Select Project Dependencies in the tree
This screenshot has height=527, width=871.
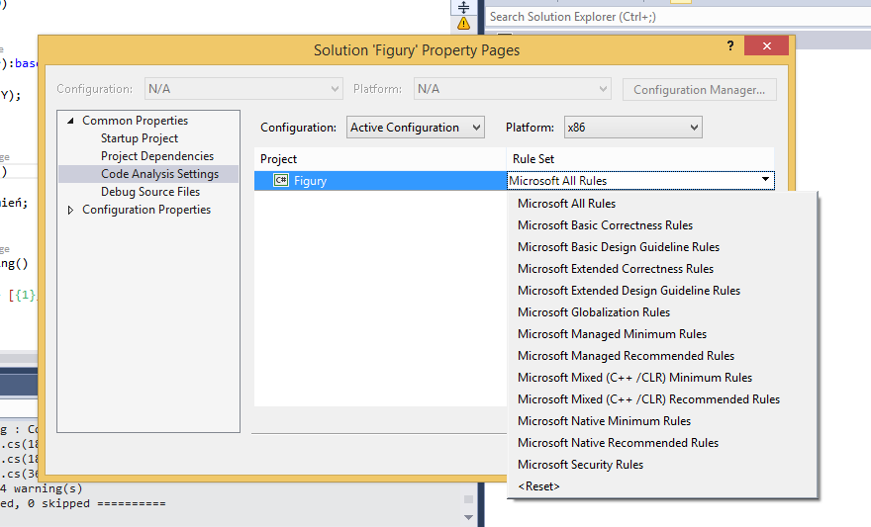(156, 156)
